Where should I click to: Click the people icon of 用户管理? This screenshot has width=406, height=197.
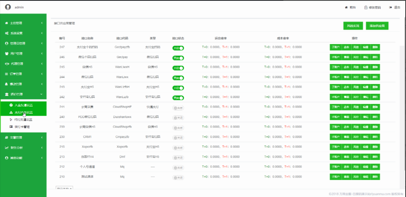(x=7, y=53)
